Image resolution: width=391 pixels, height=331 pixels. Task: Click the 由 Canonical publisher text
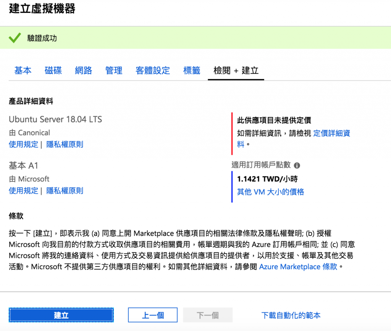coord(29,133)
